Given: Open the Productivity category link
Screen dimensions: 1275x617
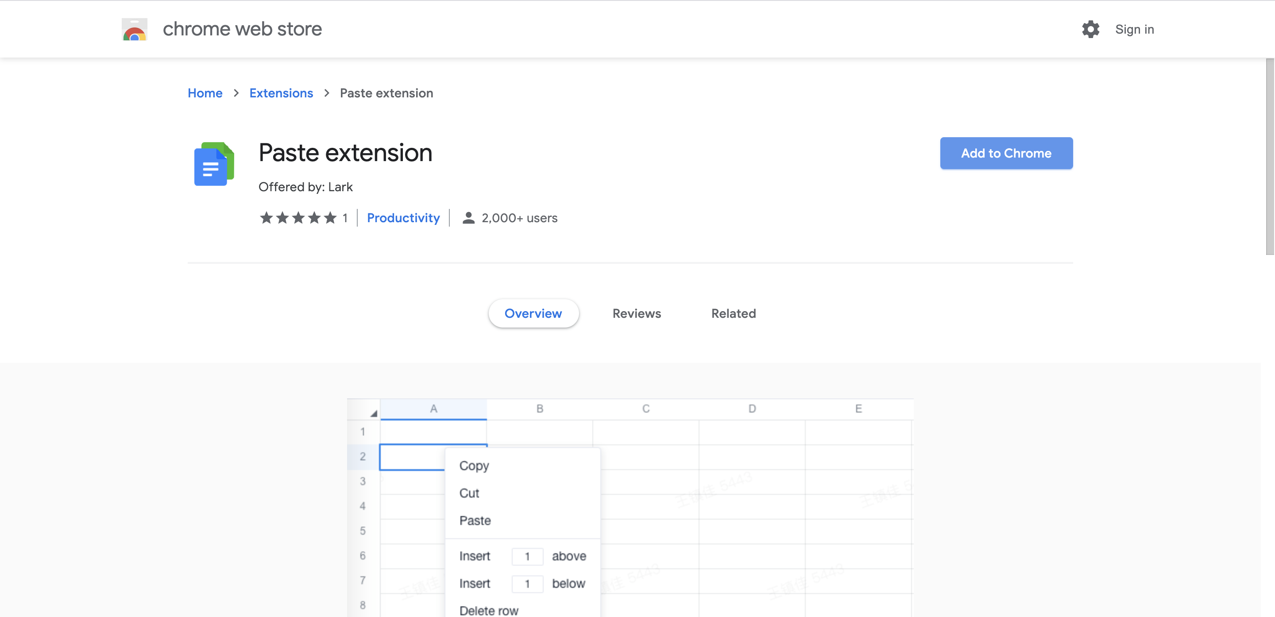Looking at the screenshot, I should coord(403,218).
